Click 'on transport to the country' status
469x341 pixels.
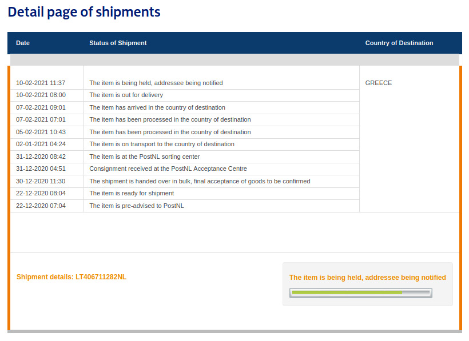pos(162,144)
